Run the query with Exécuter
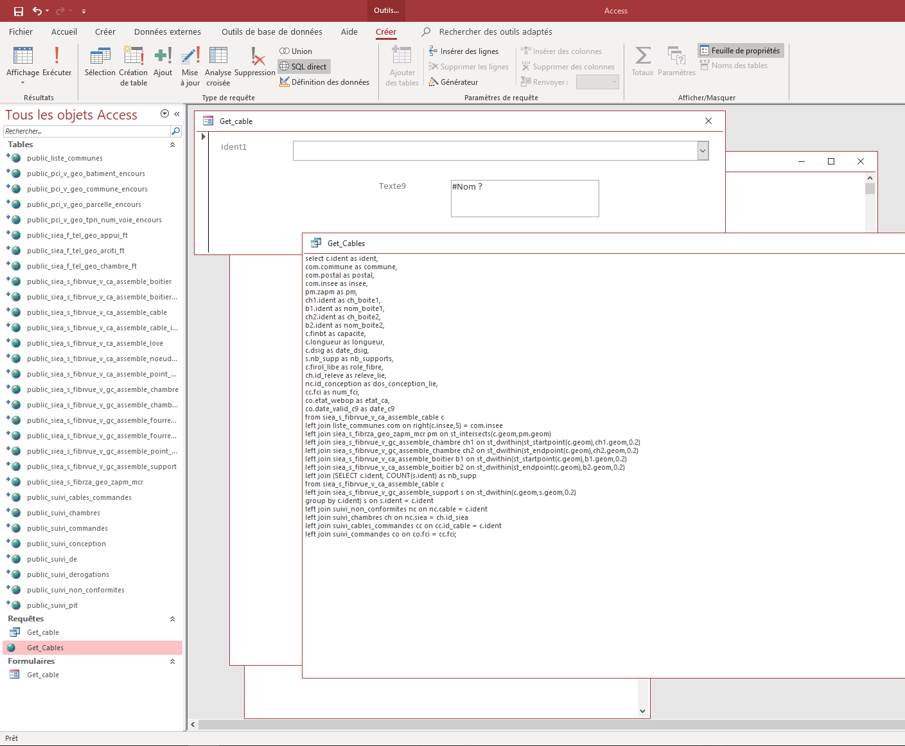This screenshot has width=905, height=746. tap(57, 61)
